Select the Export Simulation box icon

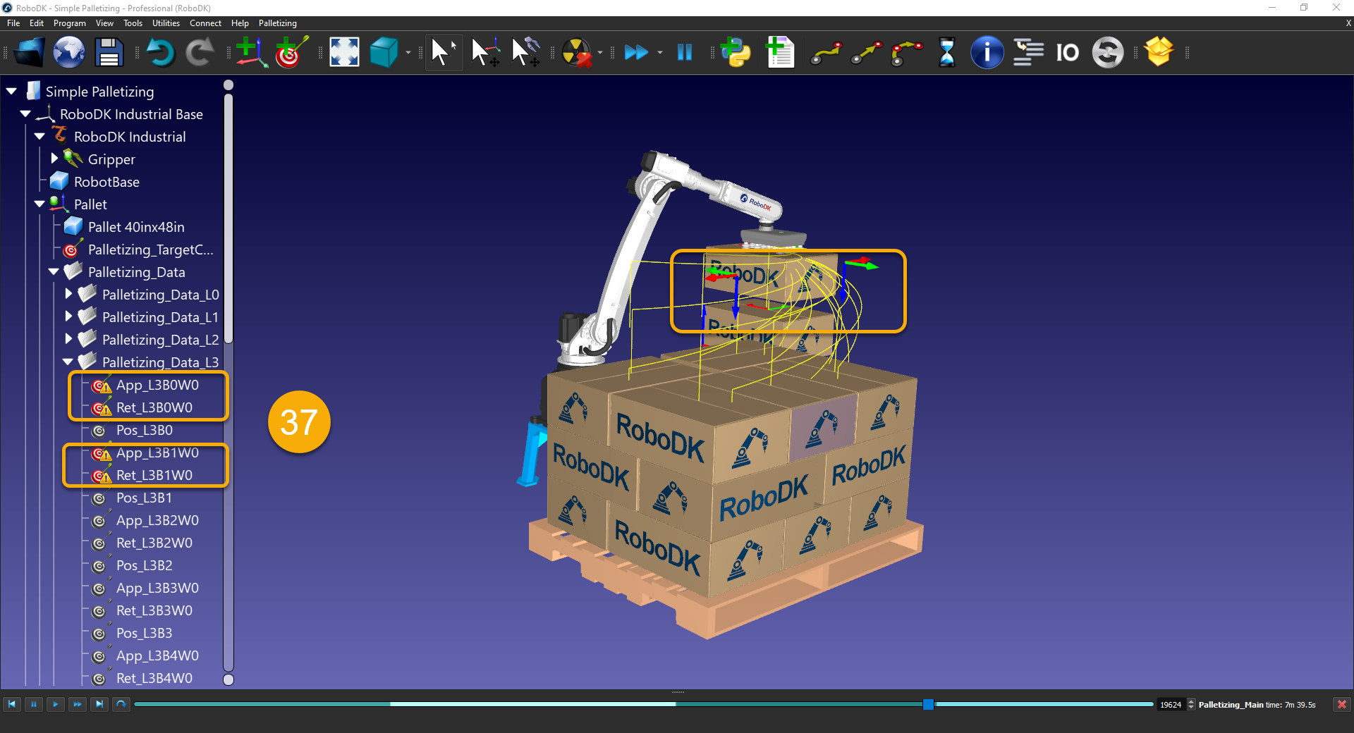pos(1160,52)
